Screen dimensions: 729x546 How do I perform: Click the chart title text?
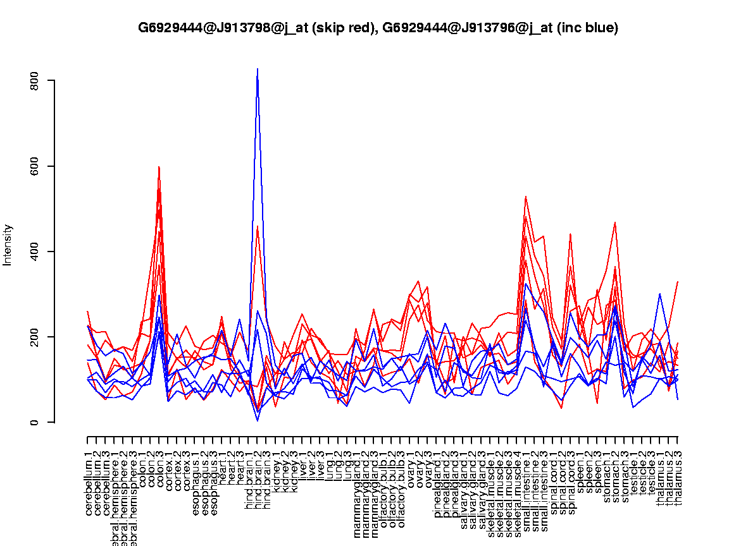[x=378, y=28]
